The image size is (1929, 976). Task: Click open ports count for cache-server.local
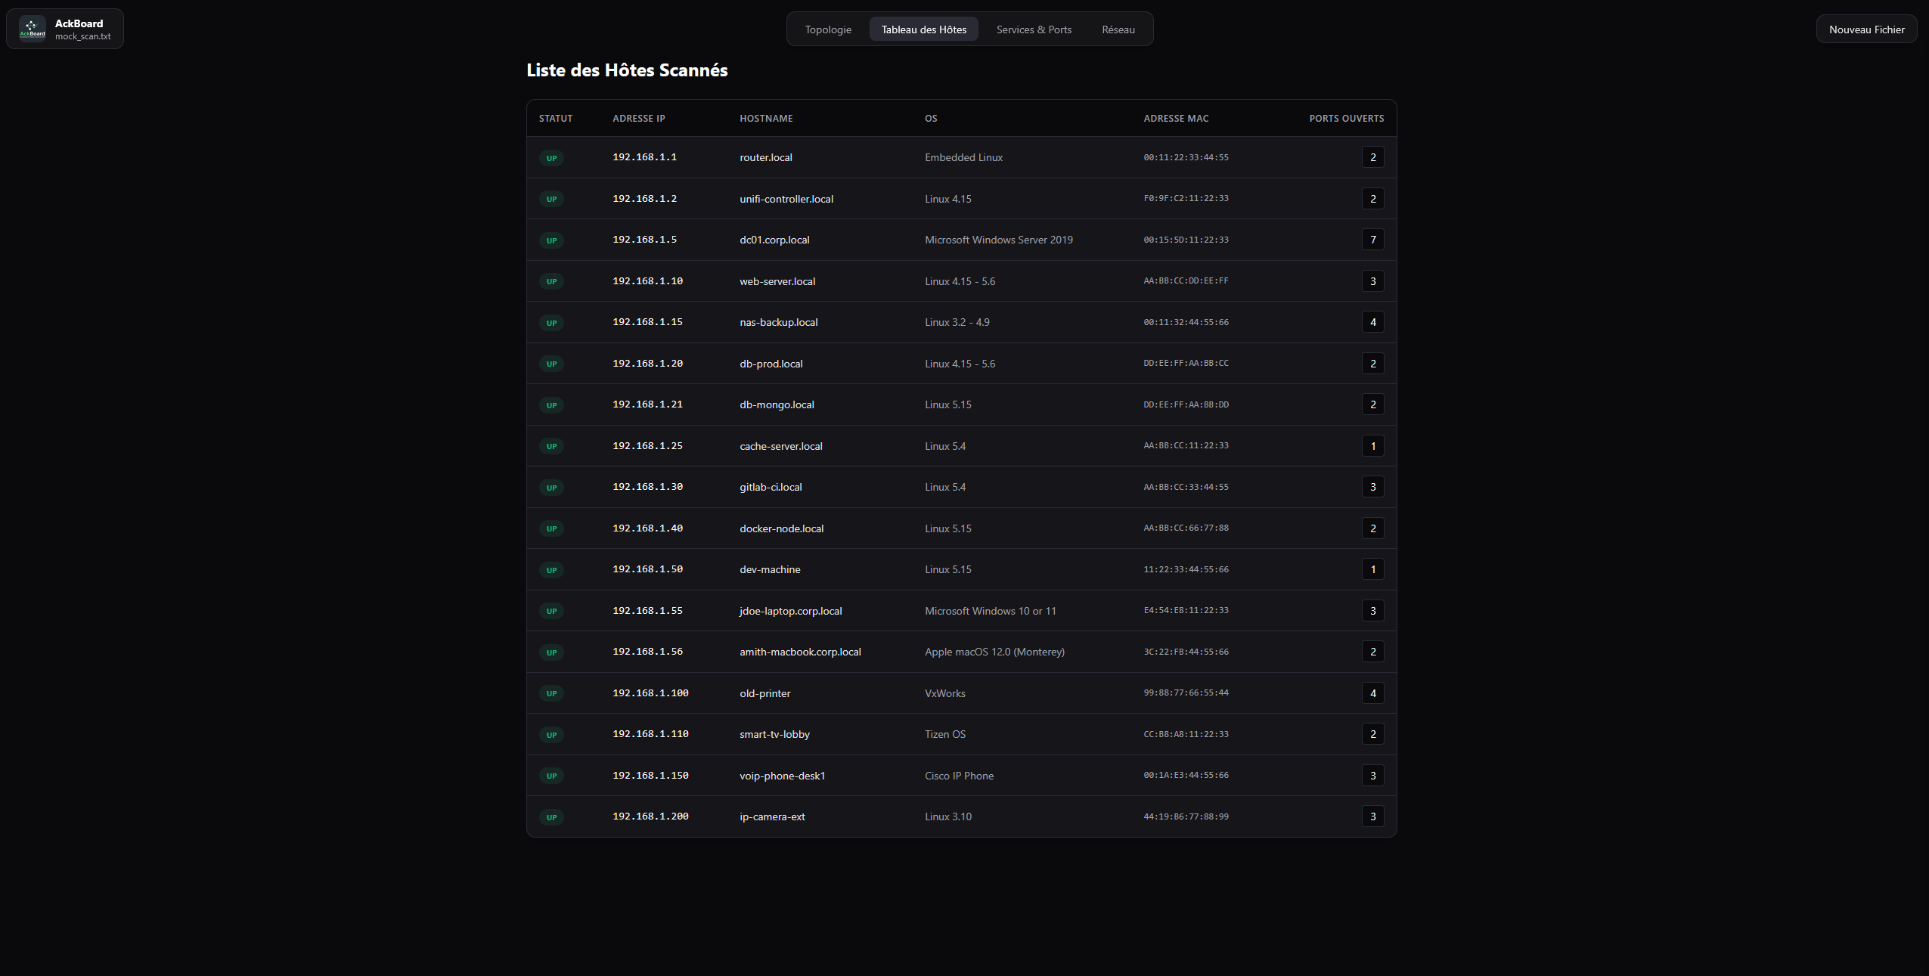click(1372, 446)
